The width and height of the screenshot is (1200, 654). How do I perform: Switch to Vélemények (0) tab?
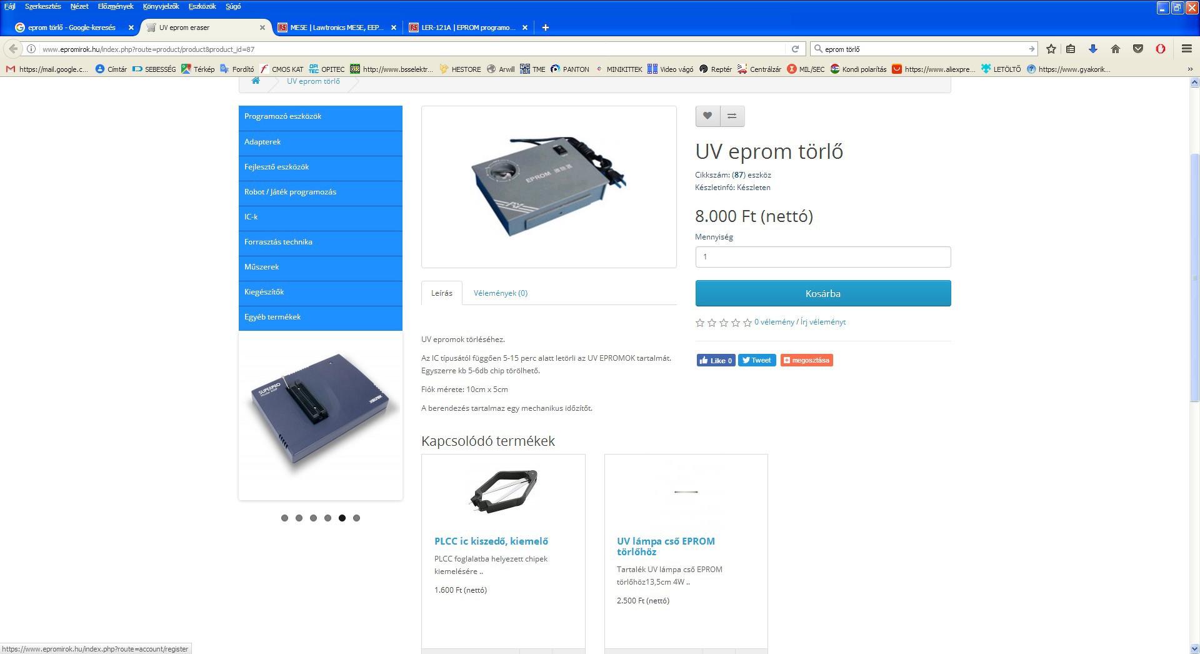tap(501, 293)
